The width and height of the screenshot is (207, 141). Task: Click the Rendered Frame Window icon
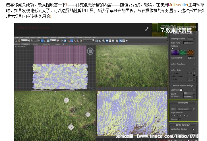pos(124,41)
